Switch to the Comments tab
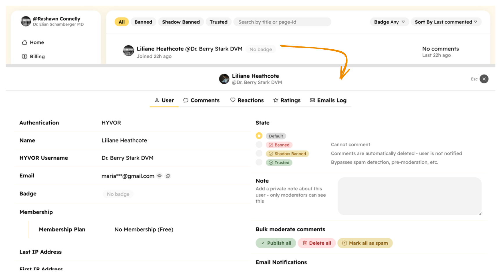Screen dimensions: 501x276 pos(201,100)
